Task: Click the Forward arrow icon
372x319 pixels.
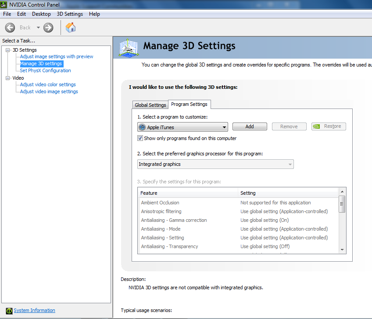Action: pos(48,28)
